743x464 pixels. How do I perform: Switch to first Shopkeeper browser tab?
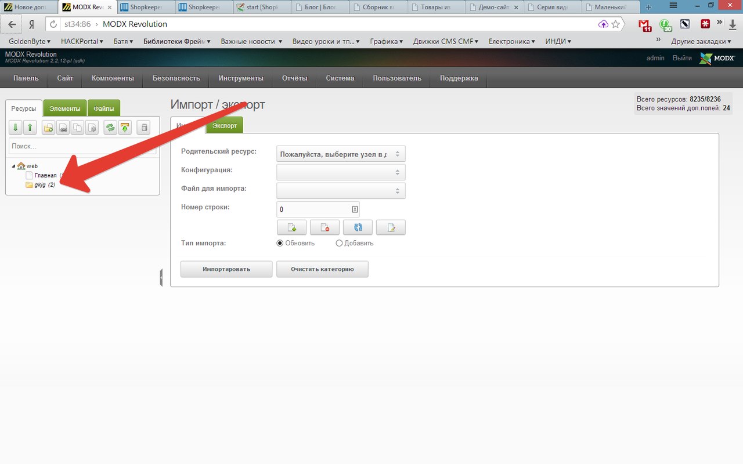(x=145, y=8)
